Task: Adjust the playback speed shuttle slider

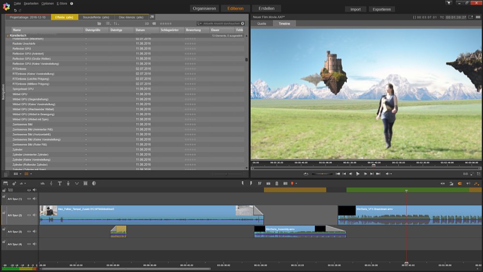Action: coord(322,173)
